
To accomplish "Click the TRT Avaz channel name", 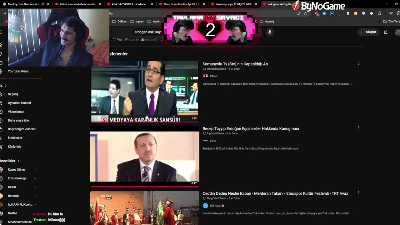I will pos(215,206).
